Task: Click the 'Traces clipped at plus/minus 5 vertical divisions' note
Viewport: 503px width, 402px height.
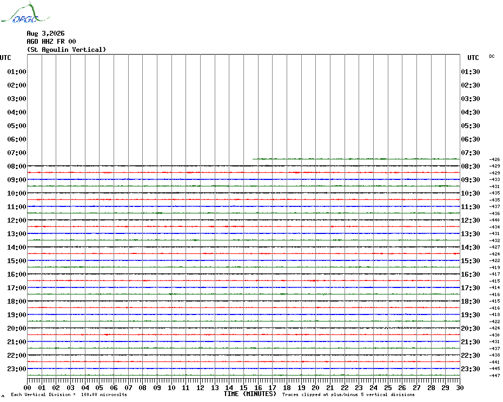Action: pos(348,394)
